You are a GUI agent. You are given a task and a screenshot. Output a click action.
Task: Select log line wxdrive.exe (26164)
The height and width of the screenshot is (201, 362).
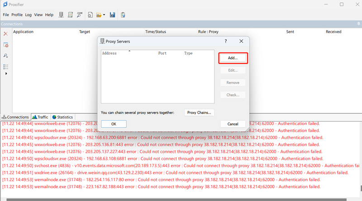[176, 172]
